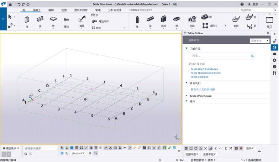Expand the 通知 notifications section
Image resolution: width=279 pixels, height=162 pixels.
click(x=192, y=101)
